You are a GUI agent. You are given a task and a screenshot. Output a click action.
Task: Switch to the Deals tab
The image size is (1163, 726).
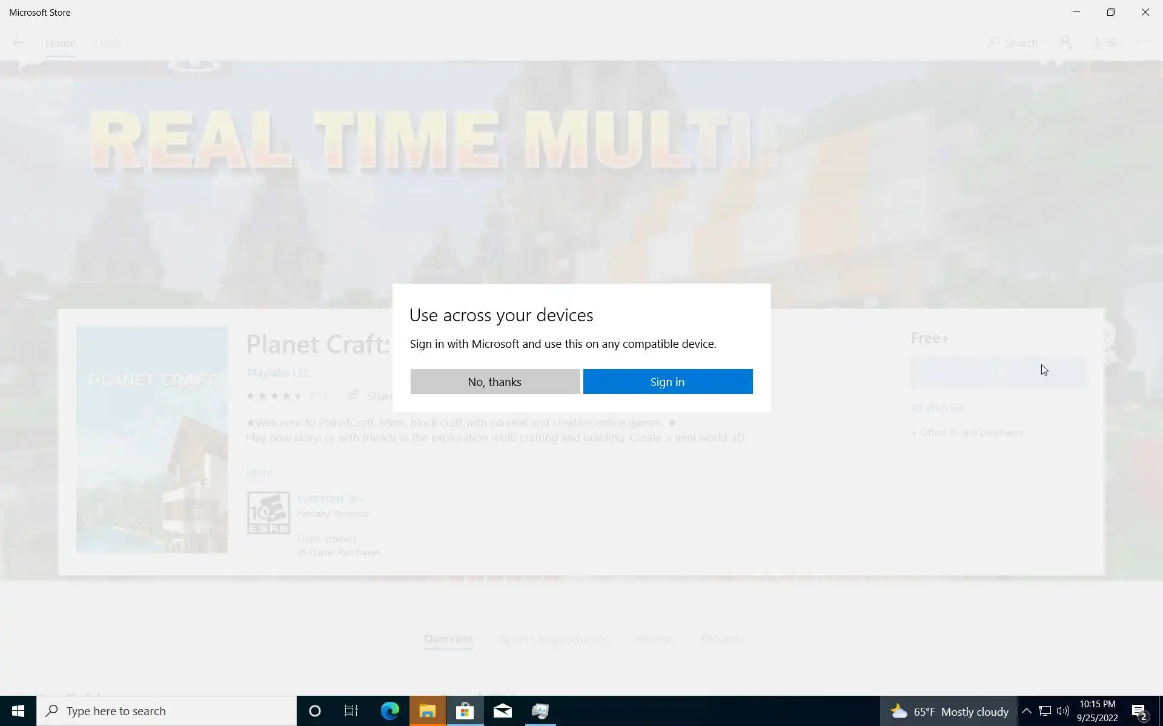(x=108, y=43)
